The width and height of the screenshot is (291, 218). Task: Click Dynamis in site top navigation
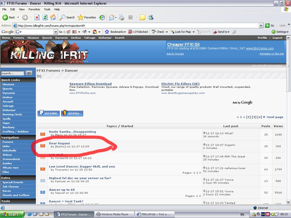point(61,38)
